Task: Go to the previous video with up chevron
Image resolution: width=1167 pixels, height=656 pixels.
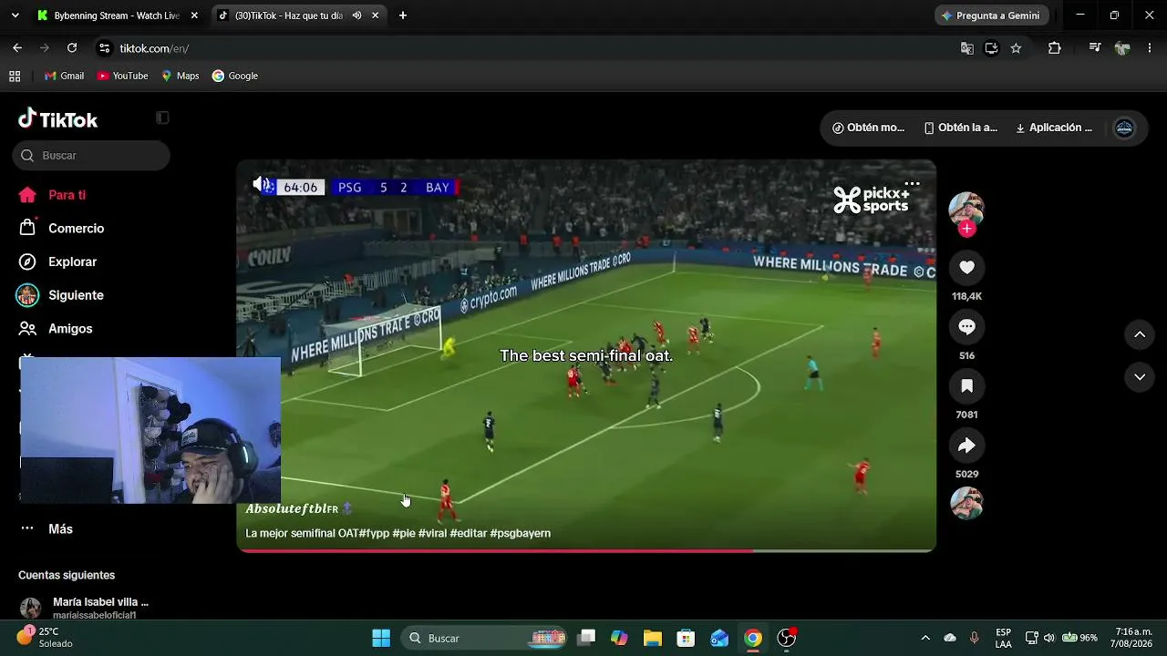Action: tap(1139, 334)
